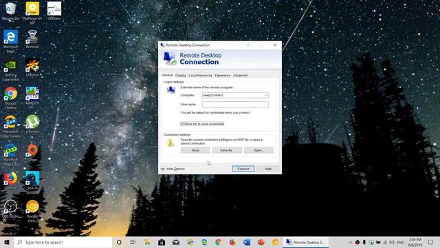This screenshot has width=440, height=248.
Task: Click the ENG language indicator
Action: click(400, 242)
